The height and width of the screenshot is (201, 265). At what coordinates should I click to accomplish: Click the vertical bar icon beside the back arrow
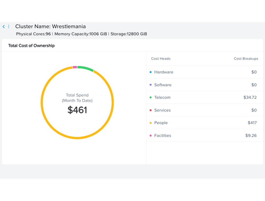[x=9, y=26]
